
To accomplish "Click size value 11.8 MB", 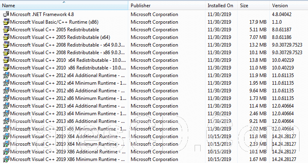I will (258, 137).
